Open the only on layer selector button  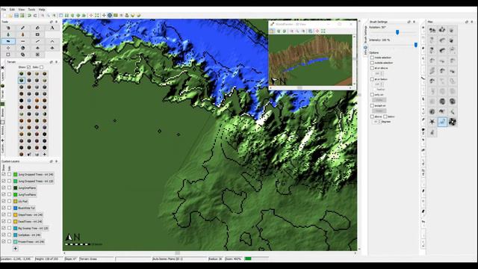click(379, 100)
